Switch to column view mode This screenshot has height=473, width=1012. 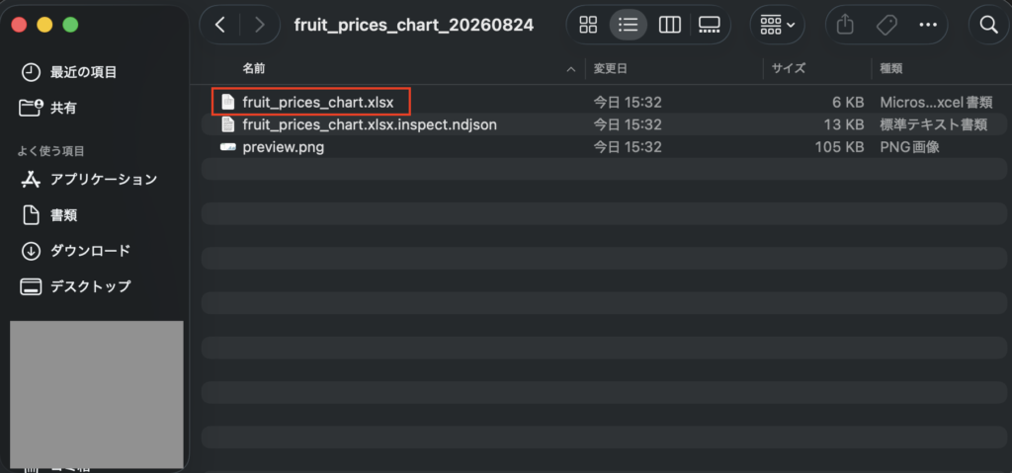(669, 25)
